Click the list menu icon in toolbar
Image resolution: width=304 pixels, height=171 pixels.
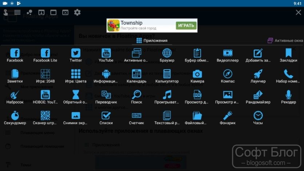coord(17,12)
